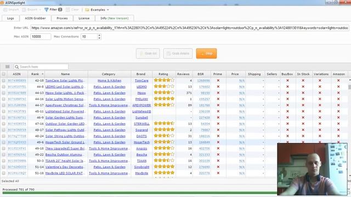
Task: Check the HogarTech Solar Ground row checkbox
Action: click(4, 142)
